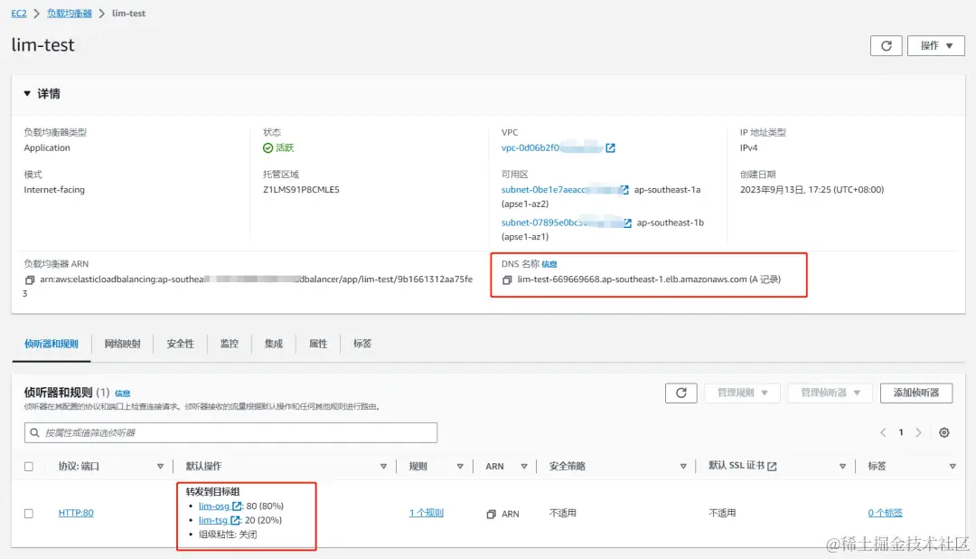Click the 活跃 status text
The height and width of the screenshot is (559, 976).
[x=285, y=147]
